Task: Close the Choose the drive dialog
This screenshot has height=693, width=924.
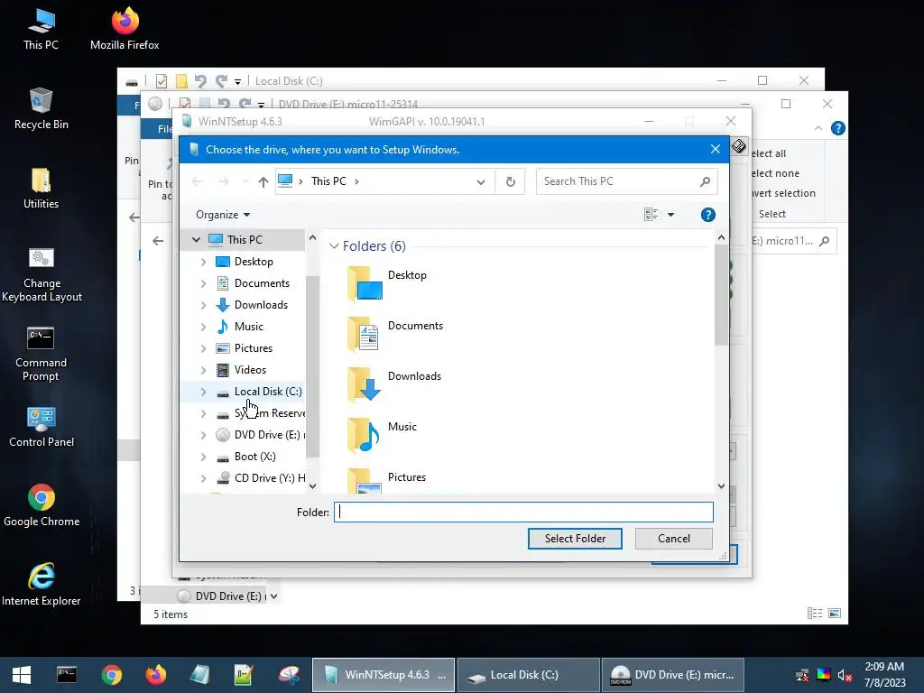Action: 716,149
